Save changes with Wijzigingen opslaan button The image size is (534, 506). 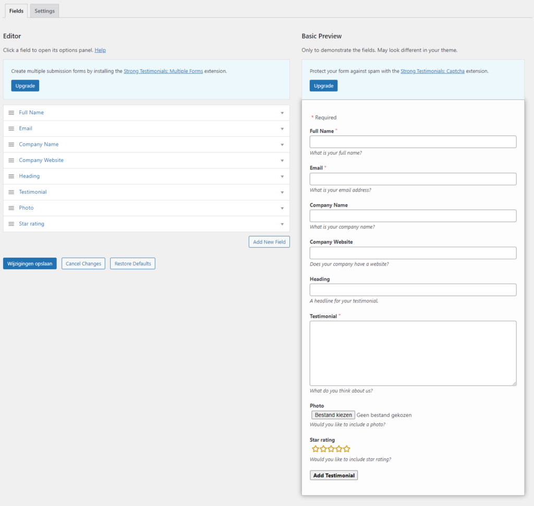(x=30, y=263)
